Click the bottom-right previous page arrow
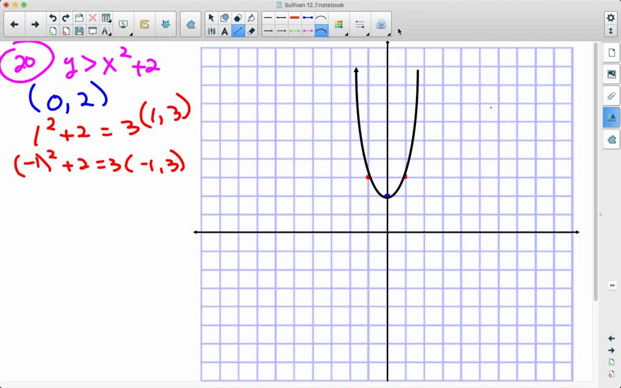 (x=611, y=338)
